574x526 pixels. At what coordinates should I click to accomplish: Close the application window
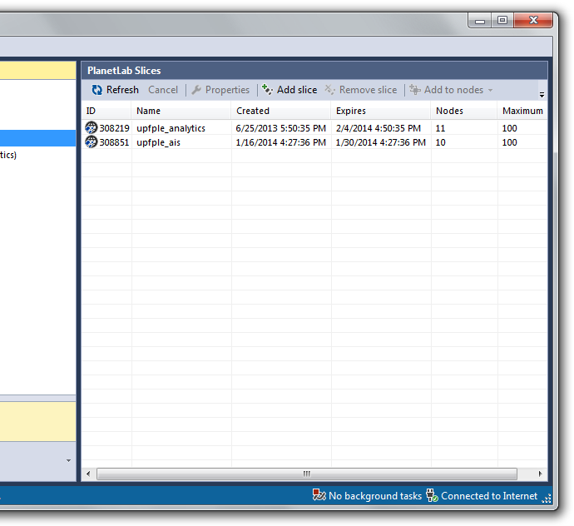533,21
